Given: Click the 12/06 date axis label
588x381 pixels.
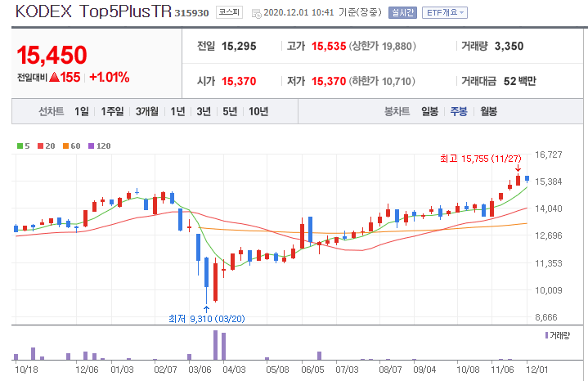Looking at the screenshot, I should click(x=87, y=370).
